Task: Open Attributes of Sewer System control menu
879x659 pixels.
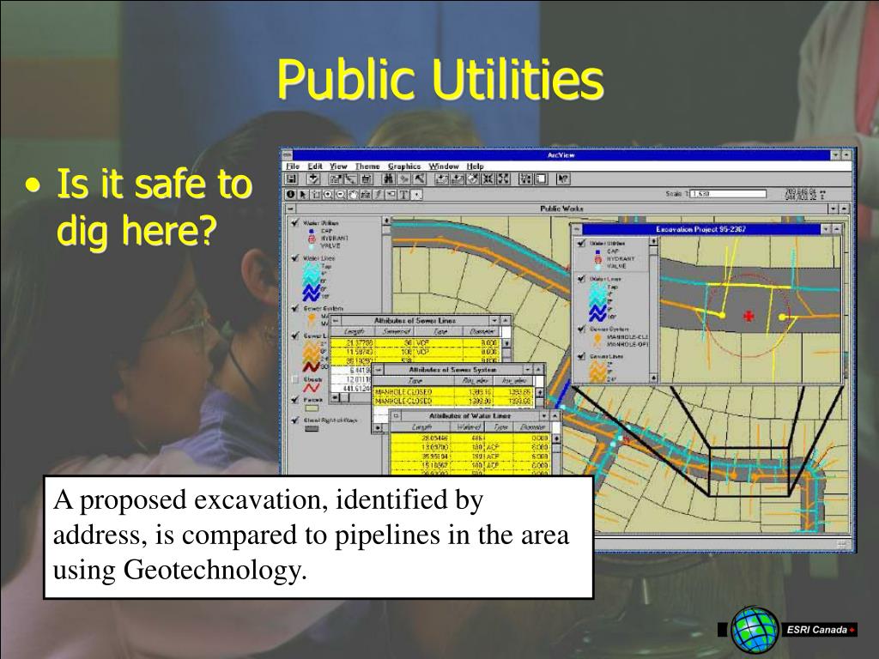Action: [x=378, y=370]
